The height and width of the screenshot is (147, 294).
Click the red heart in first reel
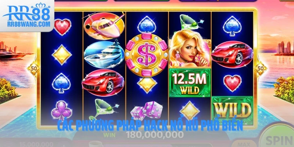tap(62, 27)
